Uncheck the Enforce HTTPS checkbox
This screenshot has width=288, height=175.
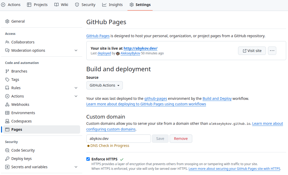pyautogui.click(x=88, y=159)
